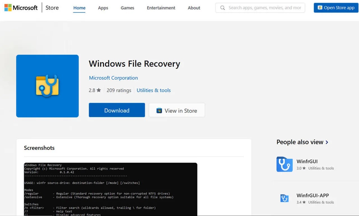The height and width of the screenshot is (216, 359).
Task: Expand People also view with the chevron
Action: 327,142
